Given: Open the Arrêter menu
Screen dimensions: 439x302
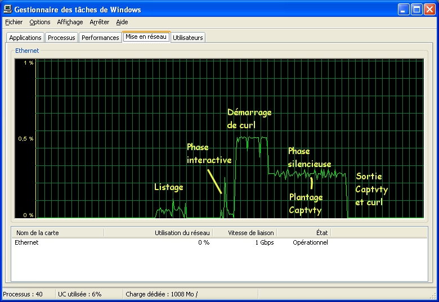Looking at the screenshot, I should [x=100, y=22].
